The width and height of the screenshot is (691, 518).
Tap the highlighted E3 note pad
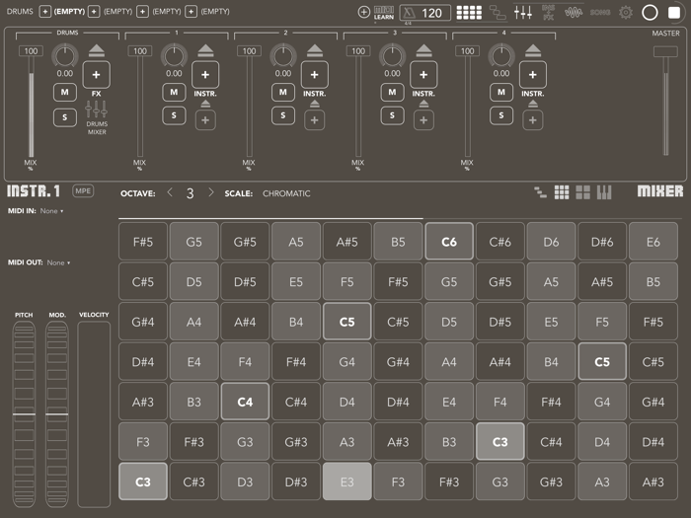tap(346, 481)
